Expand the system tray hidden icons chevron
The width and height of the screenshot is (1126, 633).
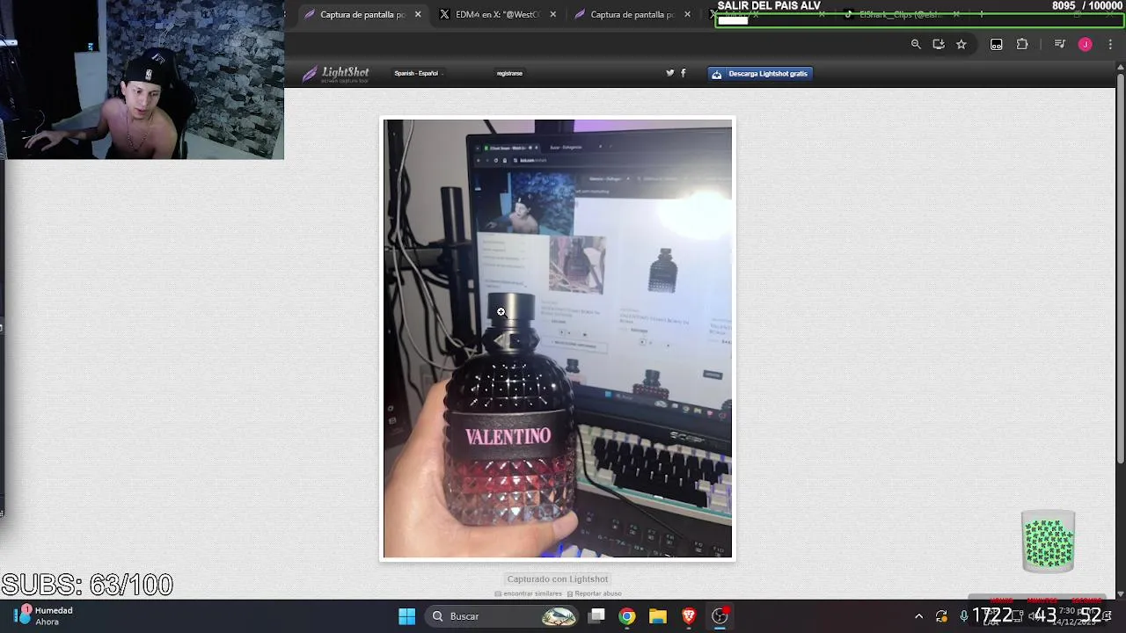pos(919,616)
